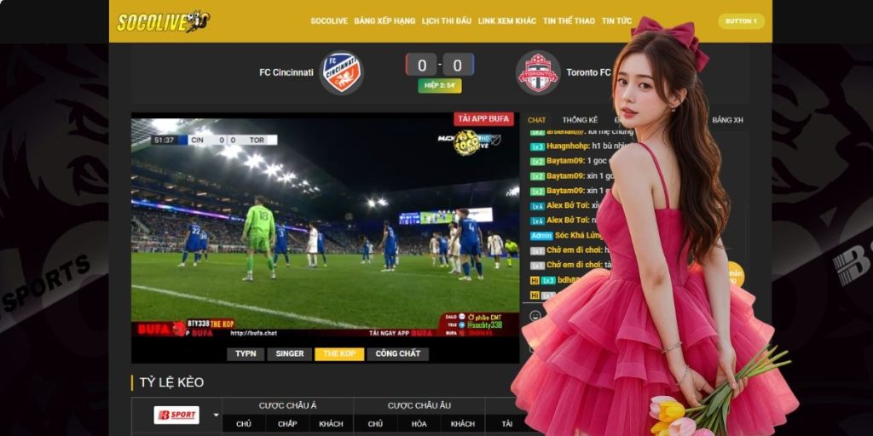The image size is (873, 436).
Task: Click the Socolive logo in header
Action: click(x=163, y=21)
